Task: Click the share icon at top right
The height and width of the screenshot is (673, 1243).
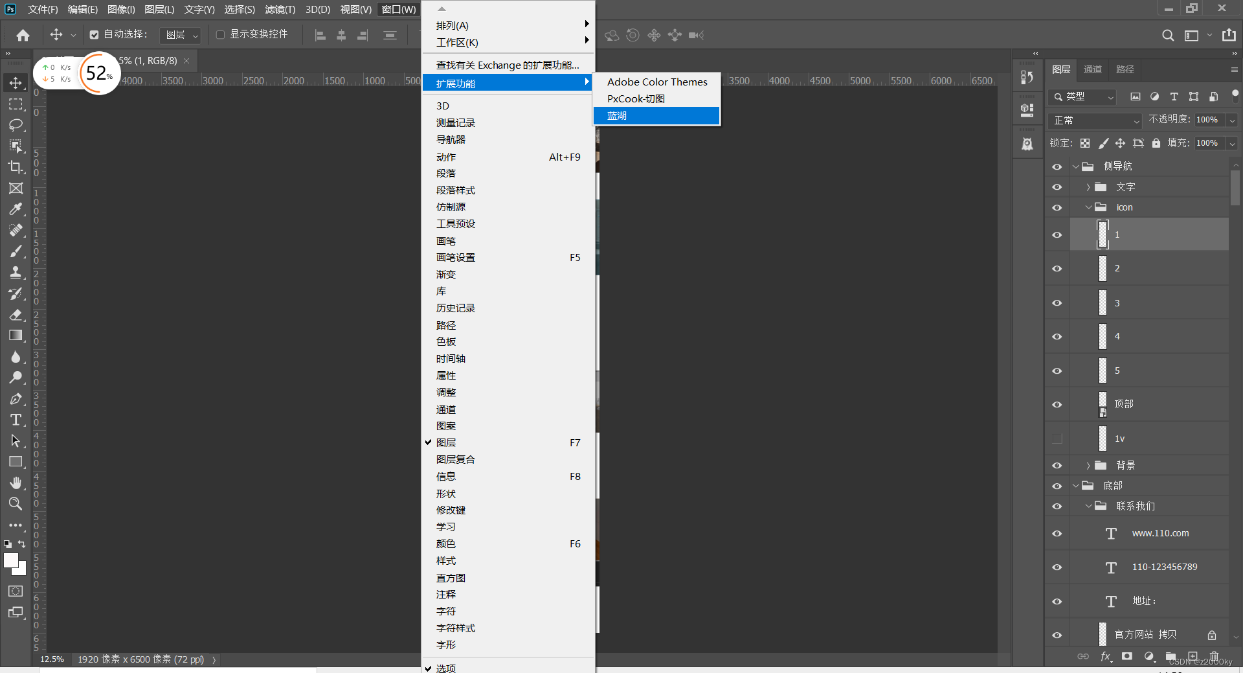Action: 1229,35
